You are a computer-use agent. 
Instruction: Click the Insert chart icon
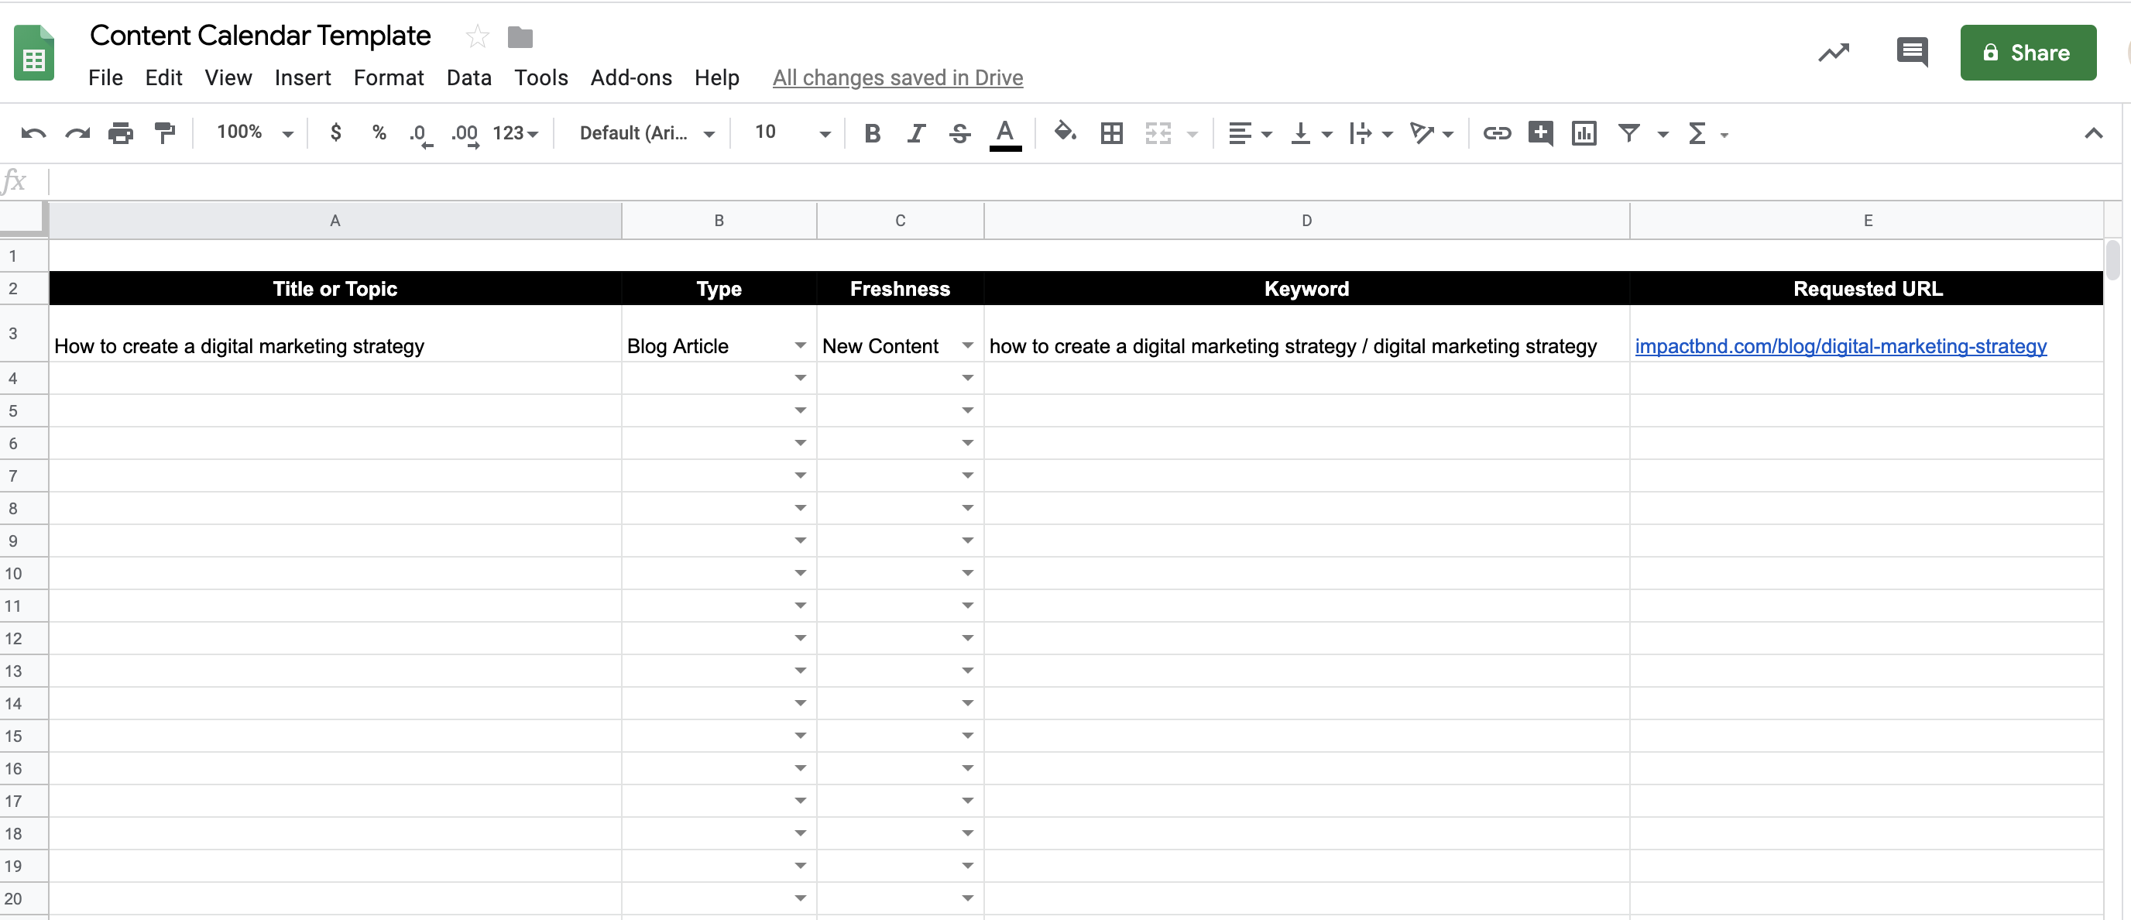pyautogui.click(x=1584, y=133)
